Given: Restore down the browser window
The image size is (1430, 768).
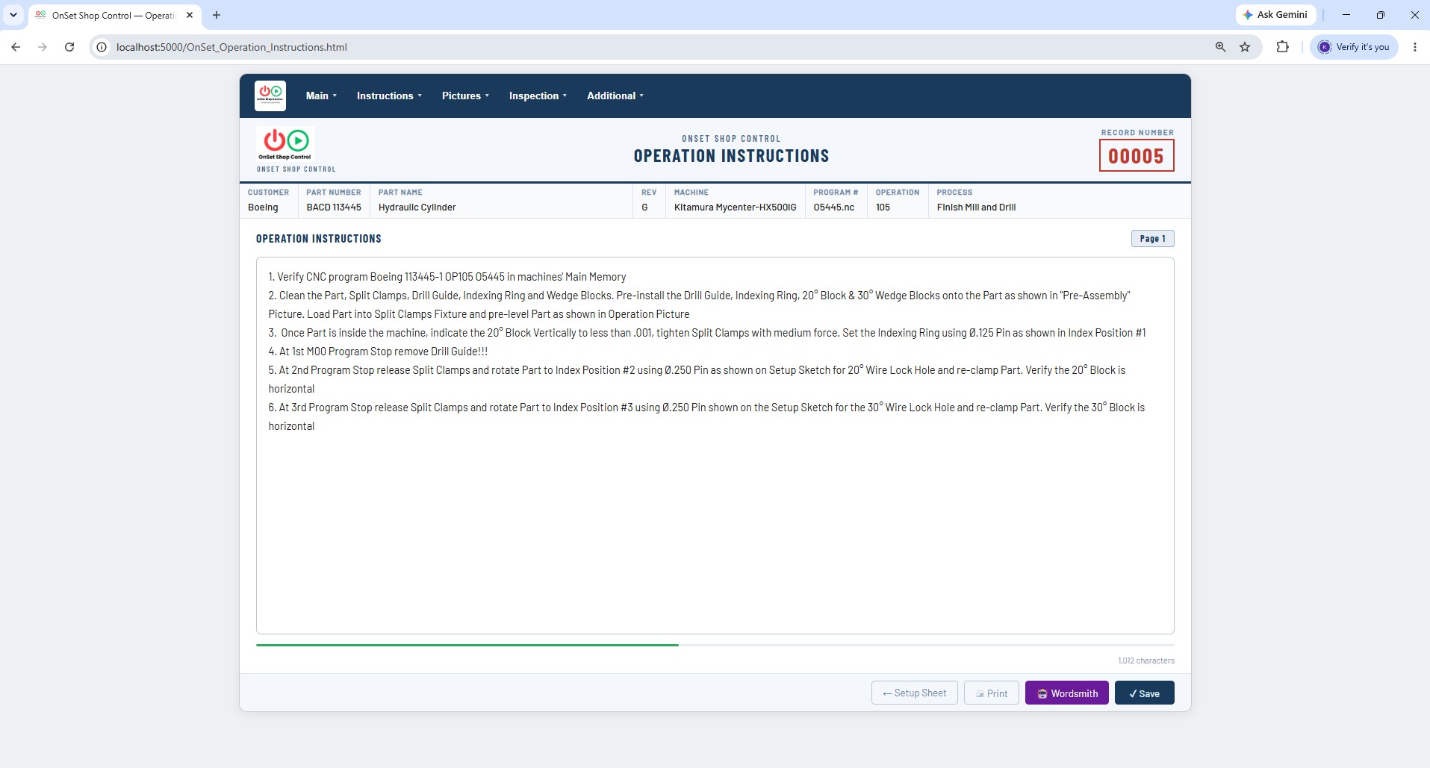Looking at the screenshot, I should [x=1381, y=15].
